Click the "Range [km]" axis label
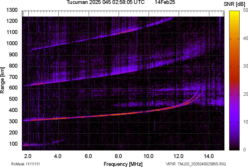248x167 pixels. [2, 80]
